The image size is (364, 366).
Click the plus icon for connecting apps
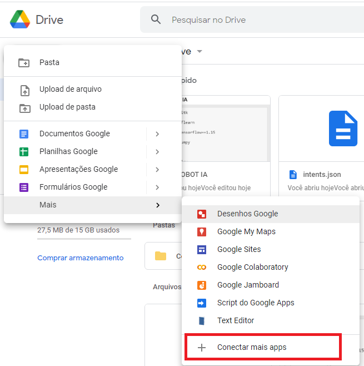pyautogui.click(x=202, y=348)
